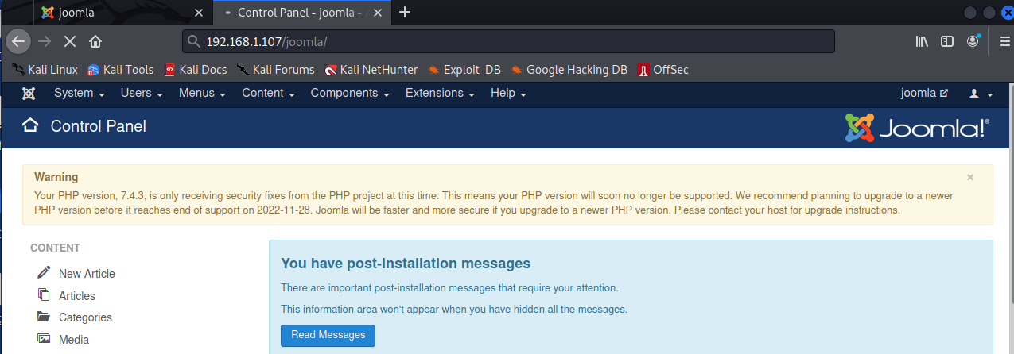Open Articles in the sidebar
This screenshot has width=1014, height=354.
click(x=77, y=296)
